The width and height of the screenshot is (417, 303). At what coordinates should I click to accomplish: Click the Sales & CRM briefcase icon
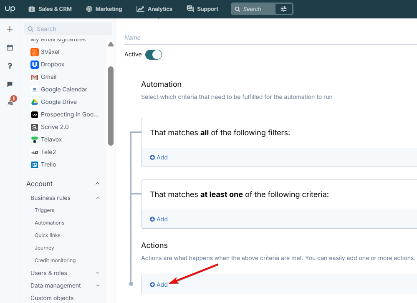point(32,9)
